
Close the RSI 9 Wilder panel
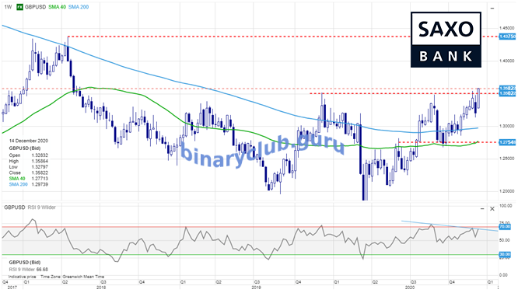[x=492, y=209]
